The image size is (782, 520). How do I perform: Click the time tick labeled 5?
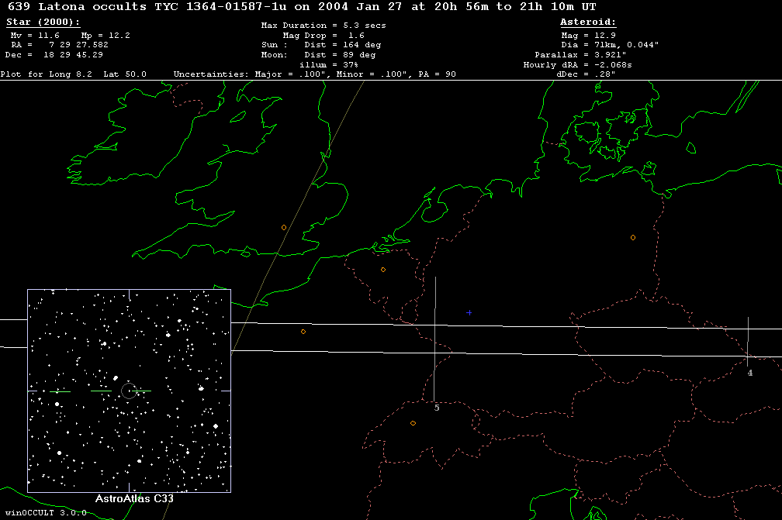tap(437, 408)
